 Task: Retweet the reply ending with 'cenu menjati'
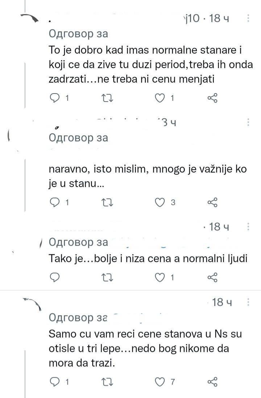[108, 98]
